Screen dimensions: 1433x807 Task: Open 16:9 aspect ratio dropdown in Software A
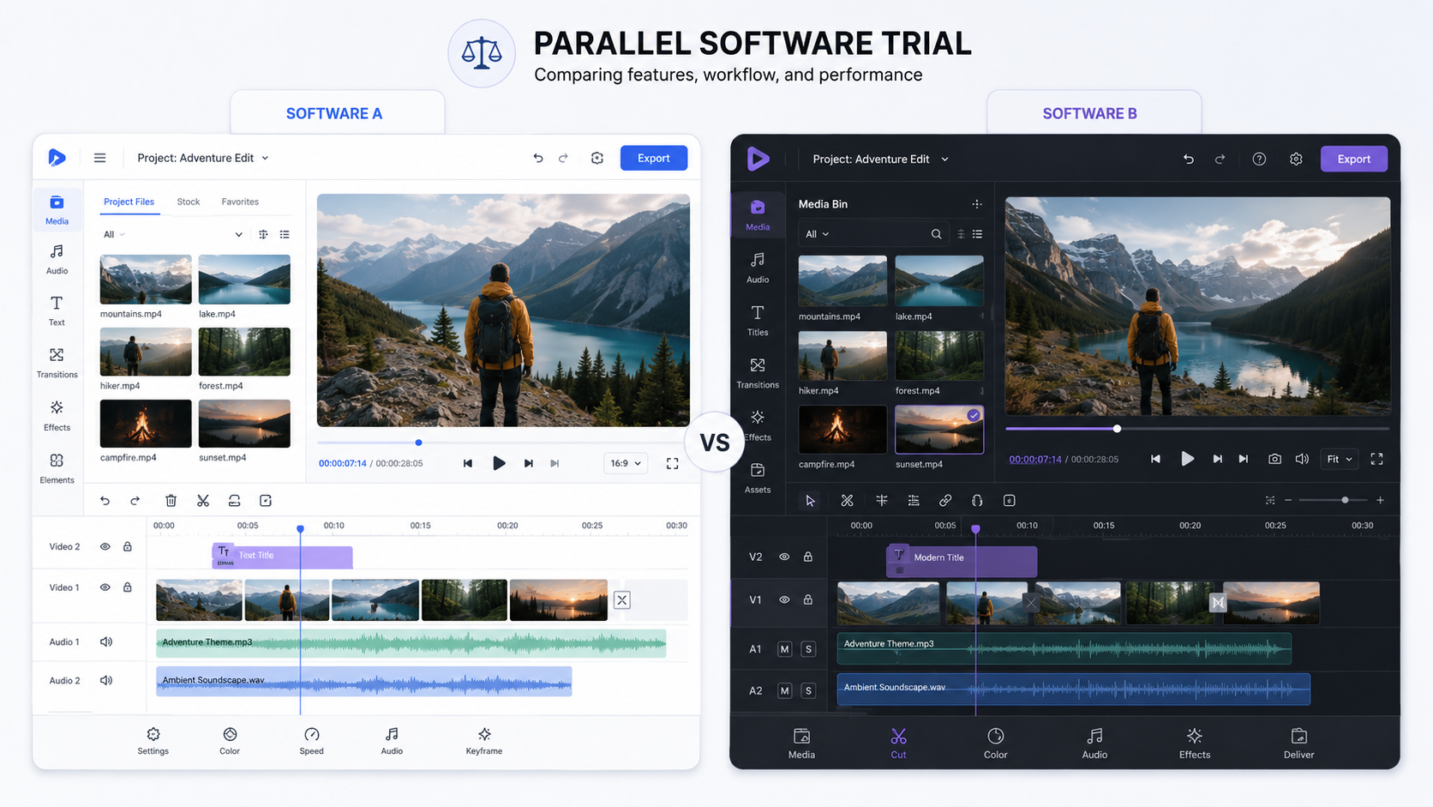(625, 463)
